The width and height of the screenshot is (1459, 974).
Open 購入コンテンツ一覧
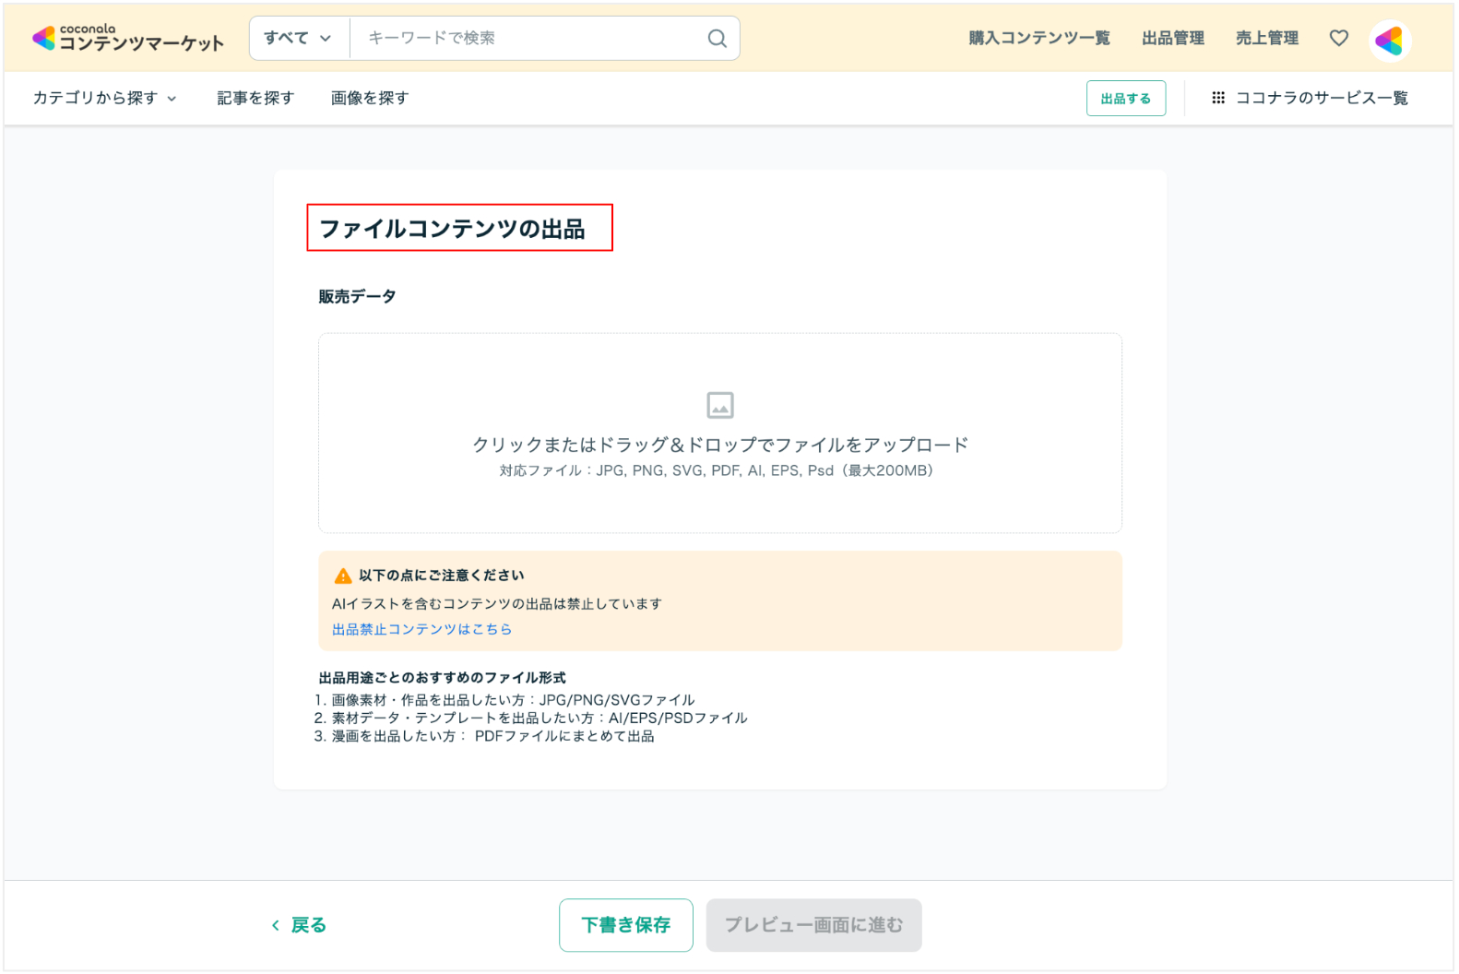click(x=1038, y=38)
